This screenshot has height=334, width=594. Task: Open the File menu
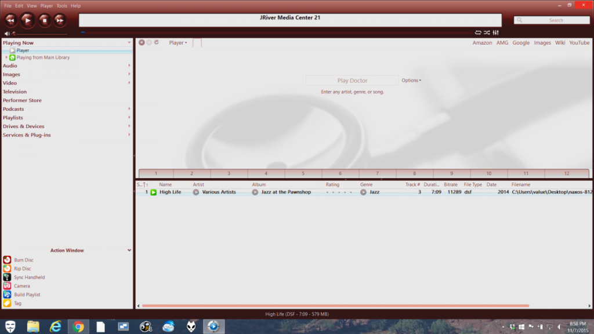point(8,6)
